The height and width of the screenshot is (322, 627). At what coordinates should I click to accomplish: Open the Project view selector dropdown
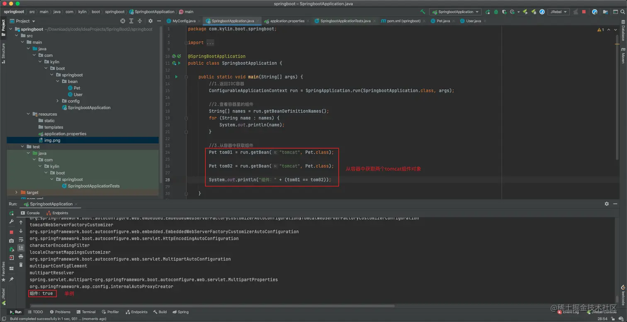click(x=23, y=21)
